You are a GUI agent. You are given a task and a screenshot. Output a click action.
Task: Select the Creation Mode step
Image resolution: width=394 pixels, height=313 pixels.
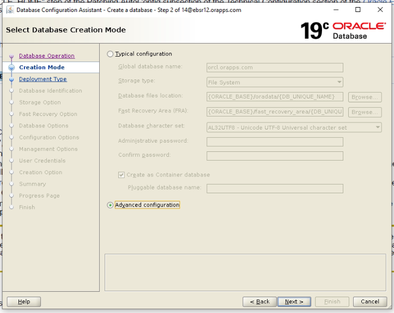[x=42, y=67]
